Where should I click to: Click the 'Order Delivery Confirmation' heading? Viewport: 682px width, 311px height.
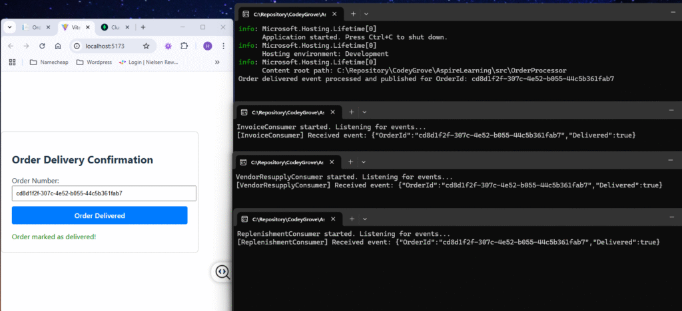[x=82, y=159]
